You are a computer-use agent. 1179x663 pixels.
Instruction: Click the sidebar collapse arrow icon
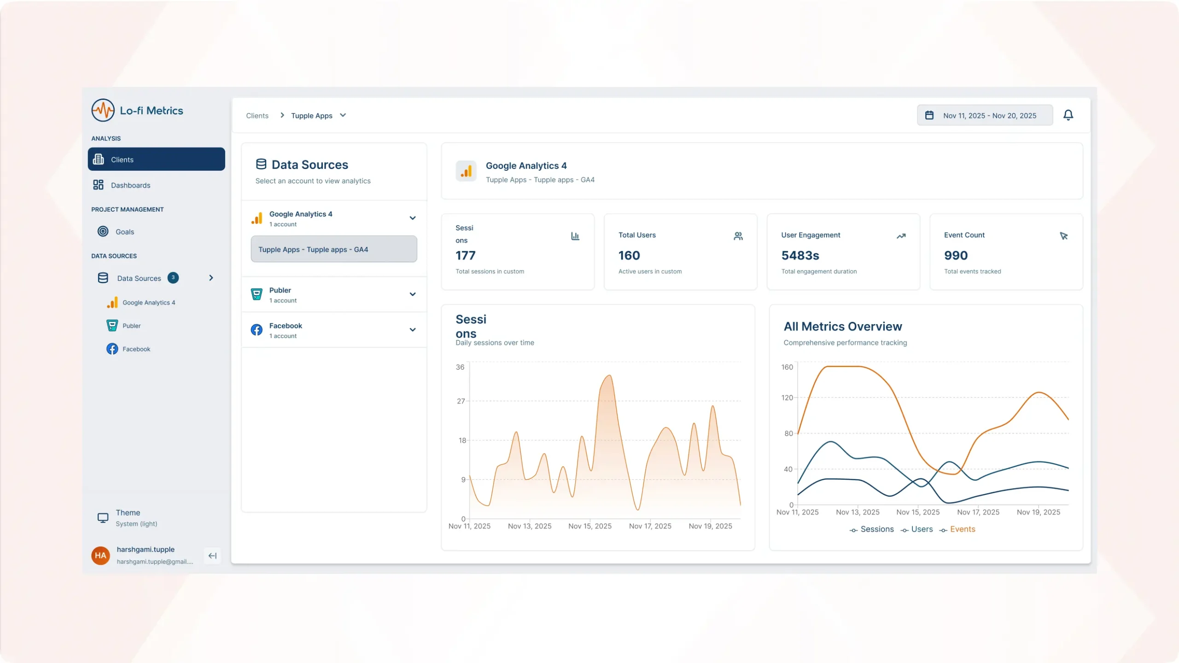point(212,556)
